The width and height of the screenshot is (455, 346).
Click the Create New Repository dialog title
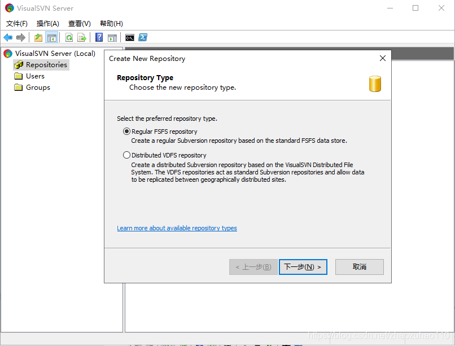pyautogui.click(x=147, y=59)
